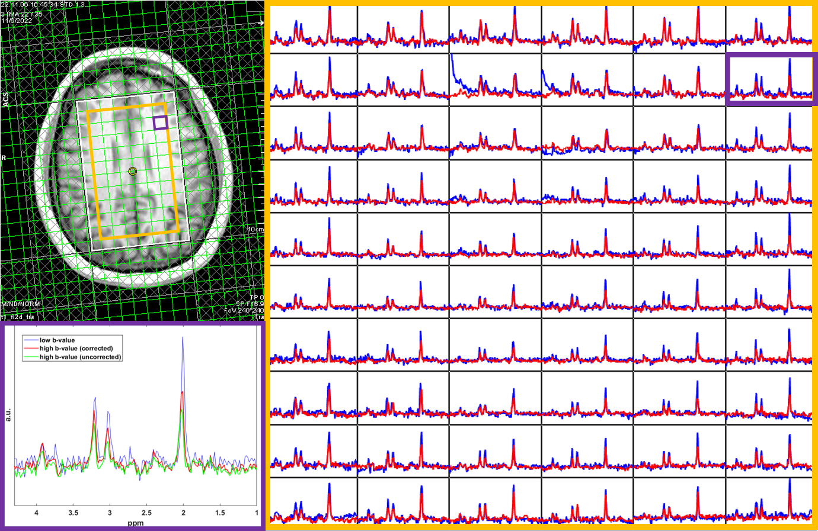
Task: Toggle the 'high b-value (corrected)' legend entry
Action: (x=76, y=349)
